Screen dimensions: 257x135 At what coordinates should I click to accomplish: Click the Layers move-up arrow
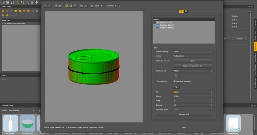[x=3, y=80]
